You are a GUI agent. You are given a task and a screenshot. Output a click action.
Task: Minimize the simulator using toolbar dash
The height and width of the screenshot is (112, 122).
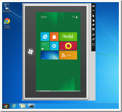point(93,10)
